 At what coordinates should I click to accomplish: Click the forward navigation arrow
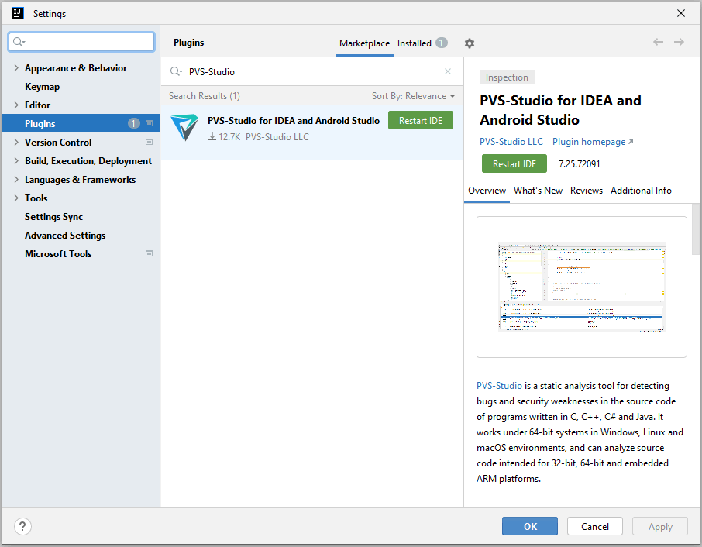[x=679, y=42]
